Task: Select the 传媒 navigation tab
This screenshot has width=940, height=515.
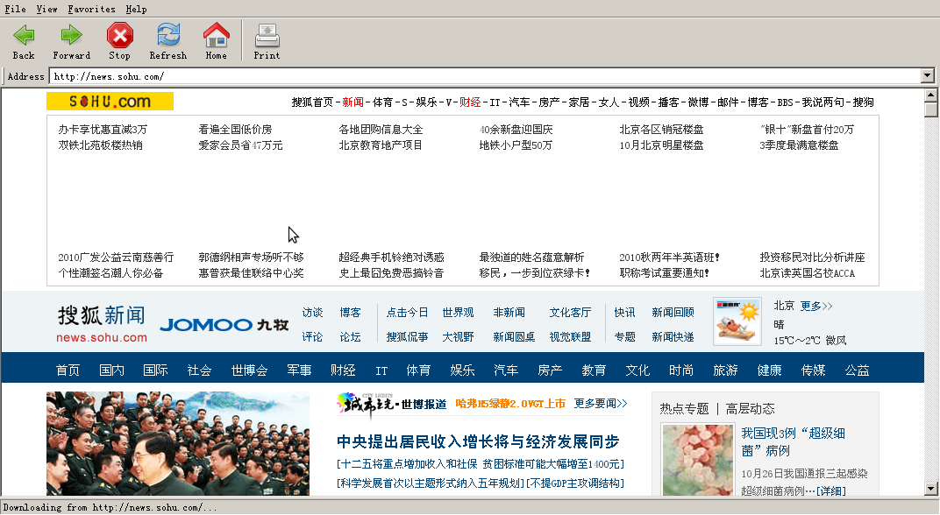Action: [813, 370]
